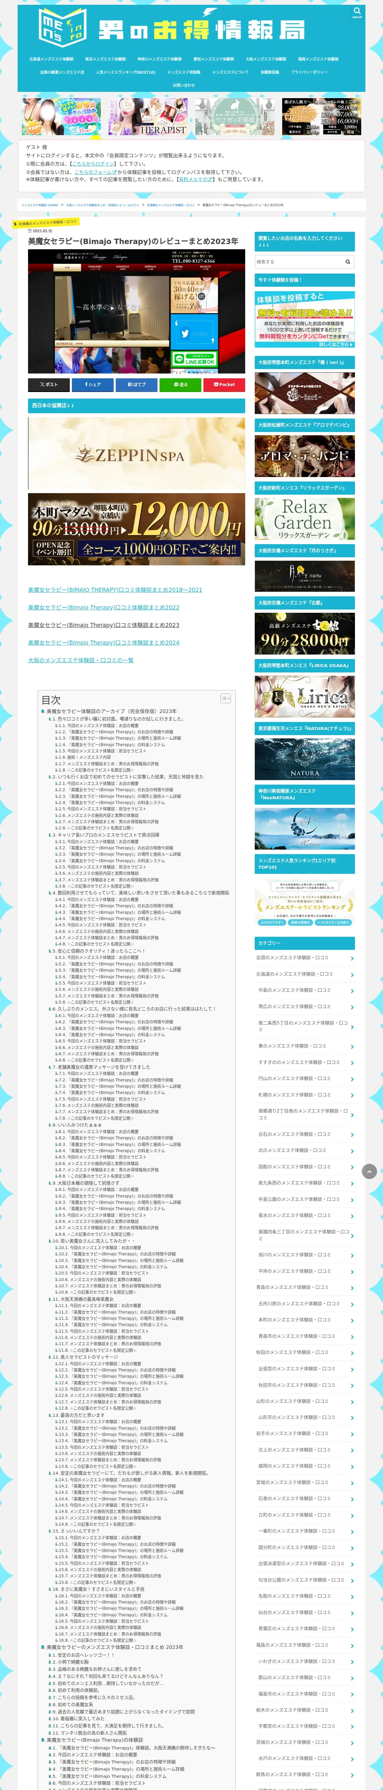383x1790 pixels.
Task: Open the THERAPIST header ad banner
Action: pos(148,116)
